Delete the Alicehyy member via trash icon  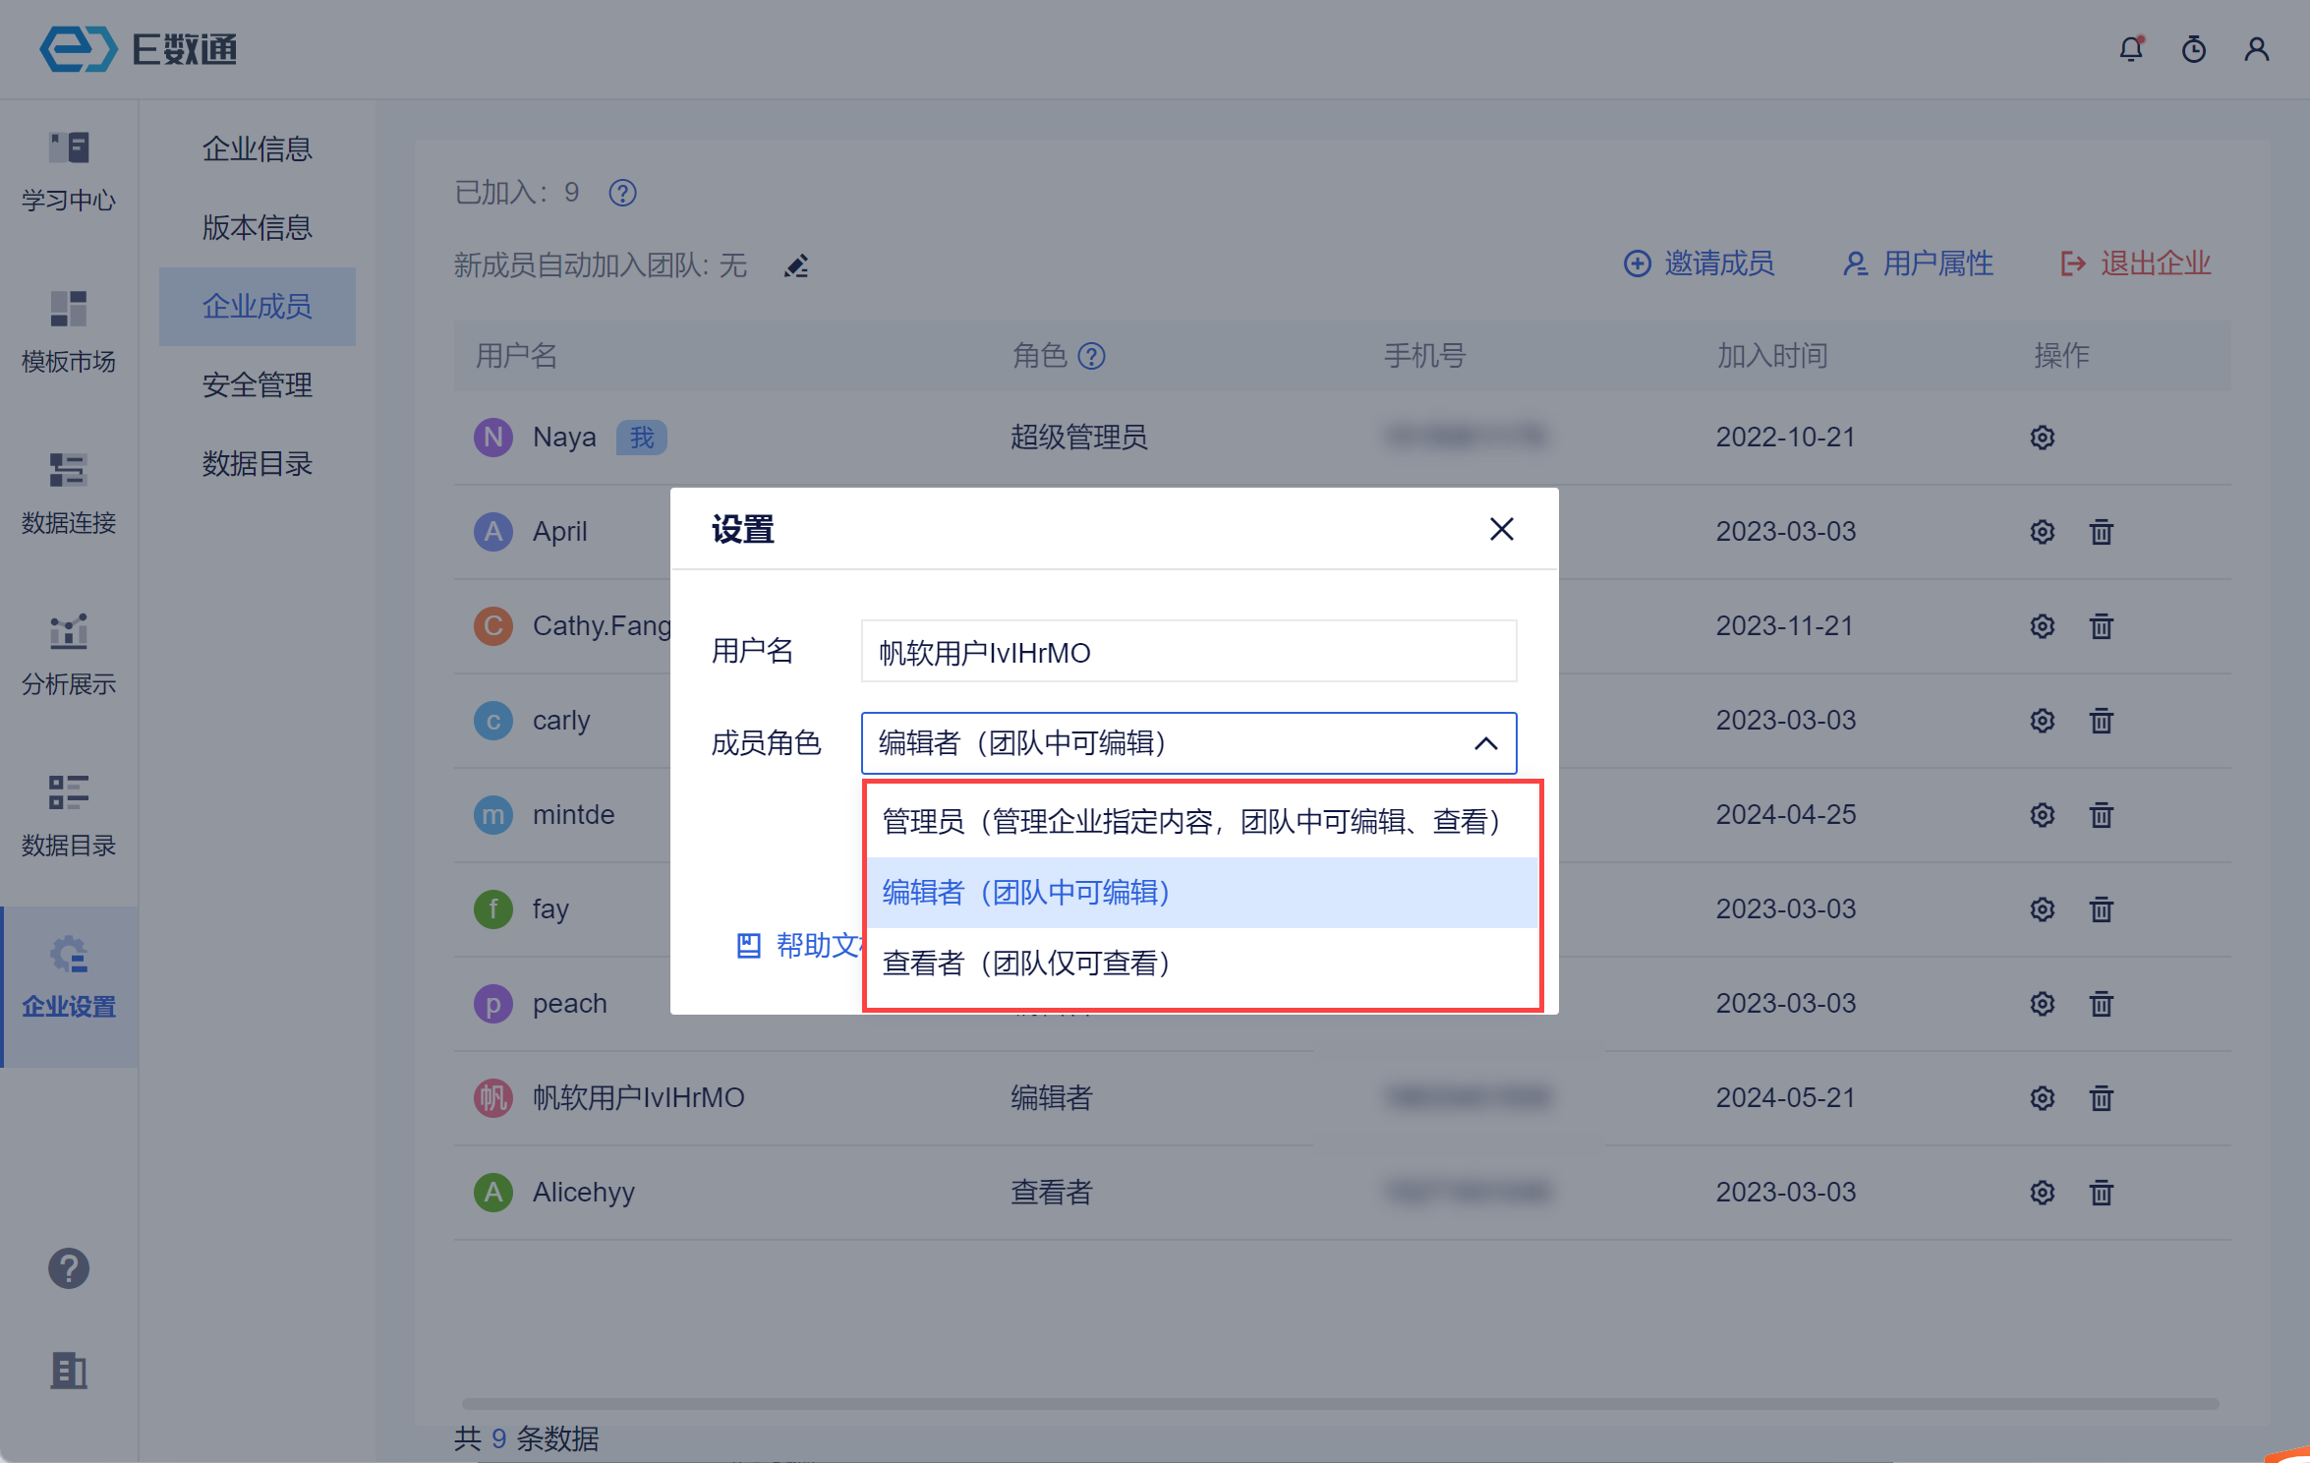2101,1193
